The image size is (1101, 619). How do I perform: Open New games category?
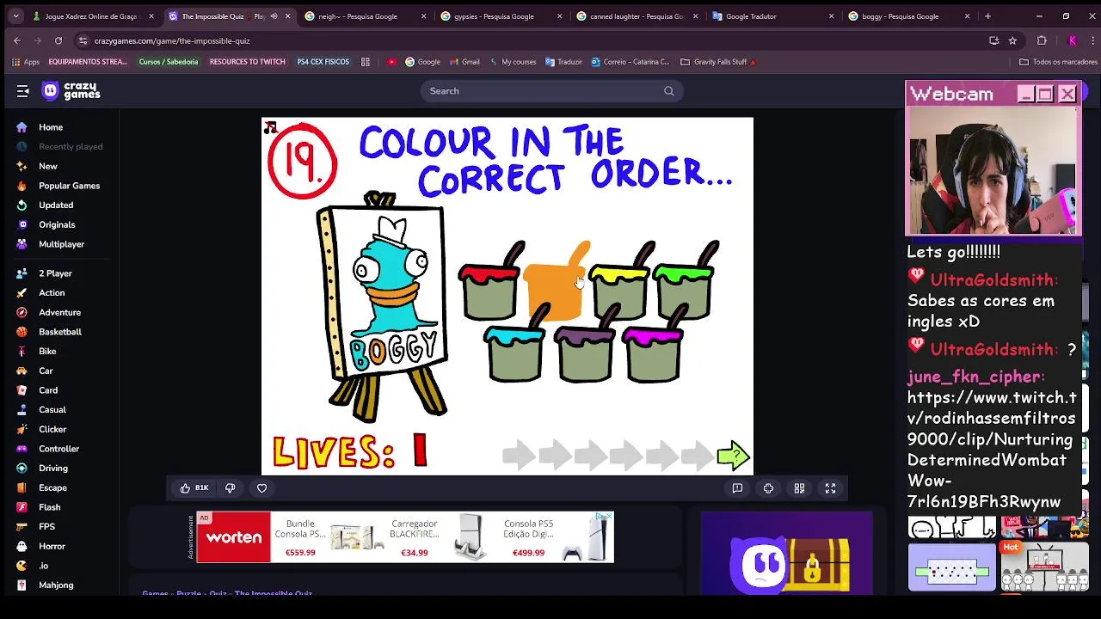[48, 167]
